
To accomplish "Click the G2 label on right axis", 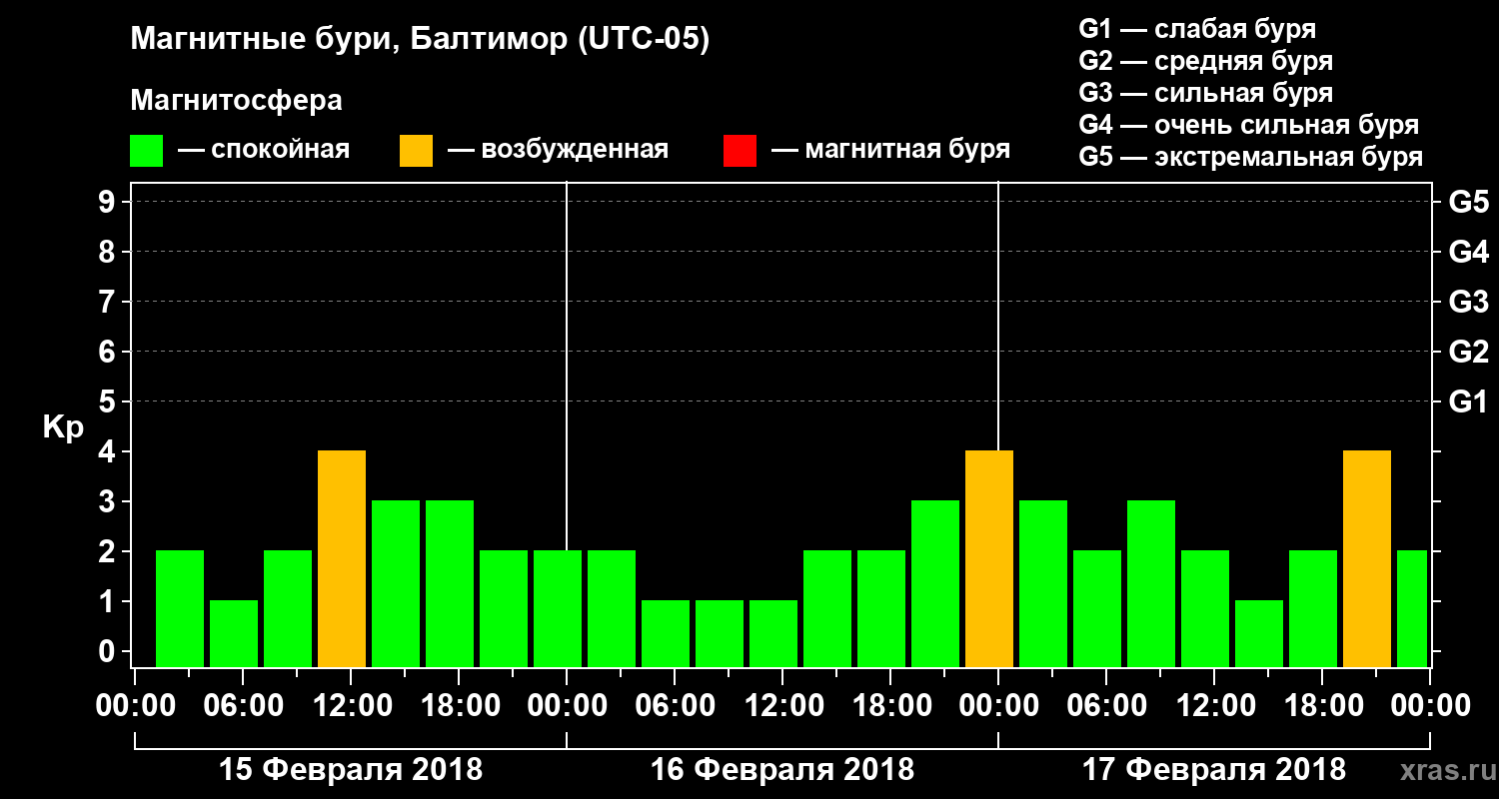I will [1468, 352].
